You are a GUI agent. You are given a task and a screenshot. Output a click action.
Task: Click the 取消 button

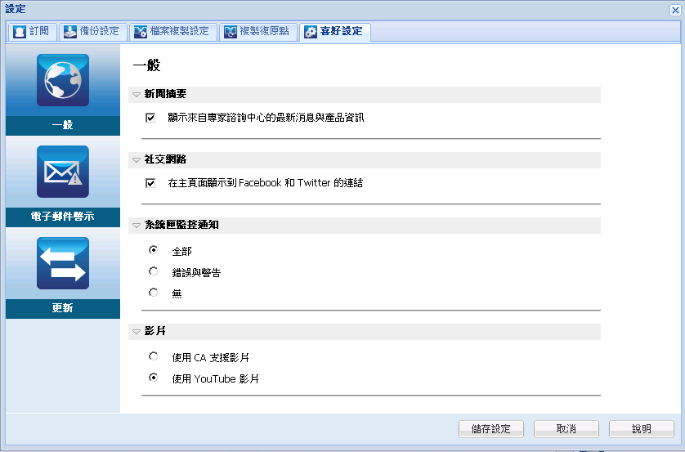tap(566, 429)
